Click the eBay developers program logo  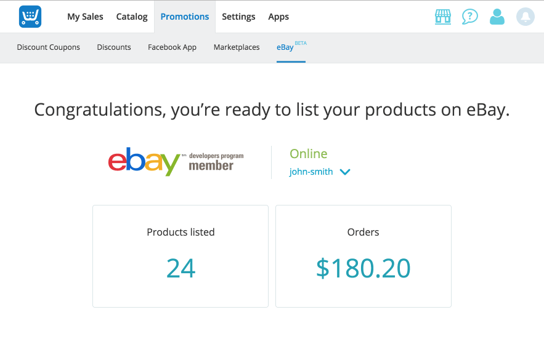pos(176,162)
